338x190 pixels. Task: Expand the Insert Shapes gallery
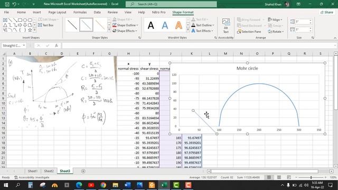pos(34,30)
